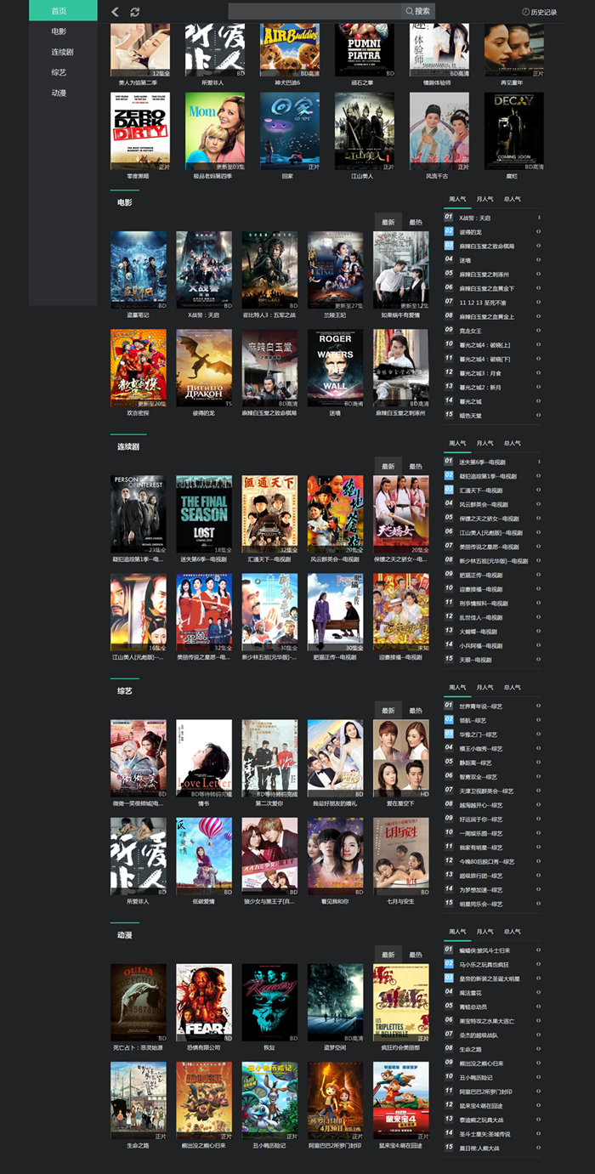This screenshot has width=595, height=1174.
Task: Click poster title text 我最好朋友的婚礼
Action: (335, 803)
